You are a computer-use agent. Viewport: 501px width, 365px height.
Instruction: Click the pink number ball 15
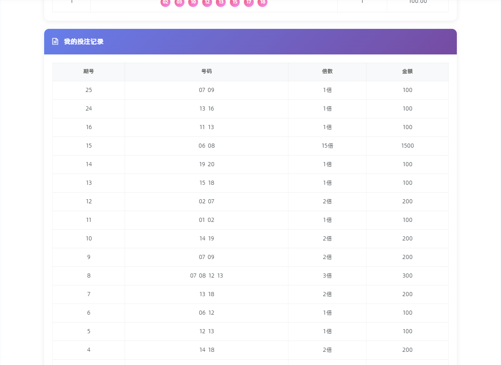coord(235,2)
